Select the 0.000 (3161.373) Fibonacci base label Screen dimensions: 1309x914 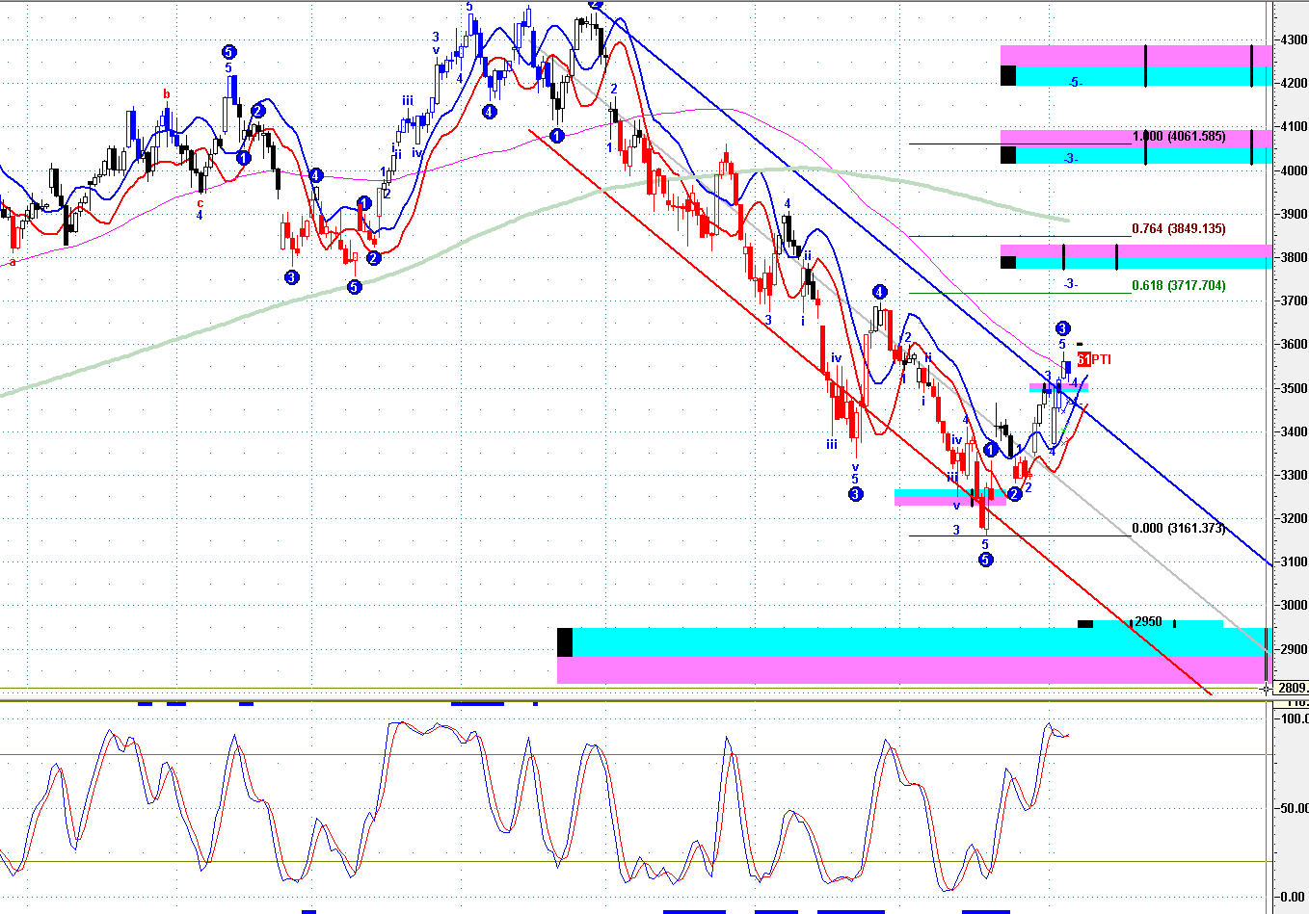coord(1179,529)
